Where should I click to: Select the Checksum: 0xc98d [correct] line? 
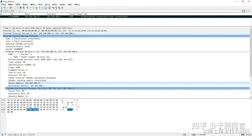pyautogui.click(x=19, y=44)
